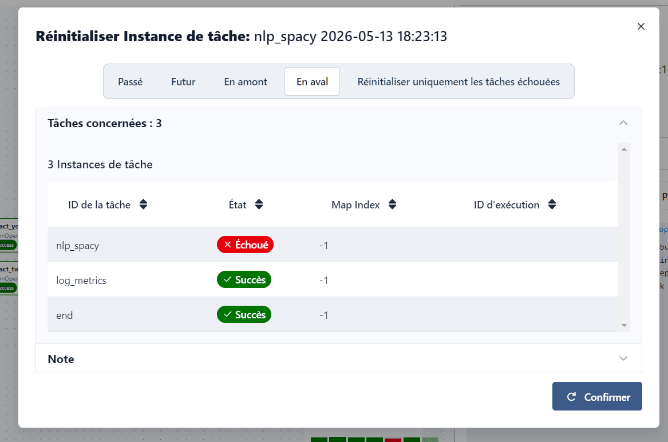
Task: Click the 3 Instances de tâche heading
Action: pos(100,164)
